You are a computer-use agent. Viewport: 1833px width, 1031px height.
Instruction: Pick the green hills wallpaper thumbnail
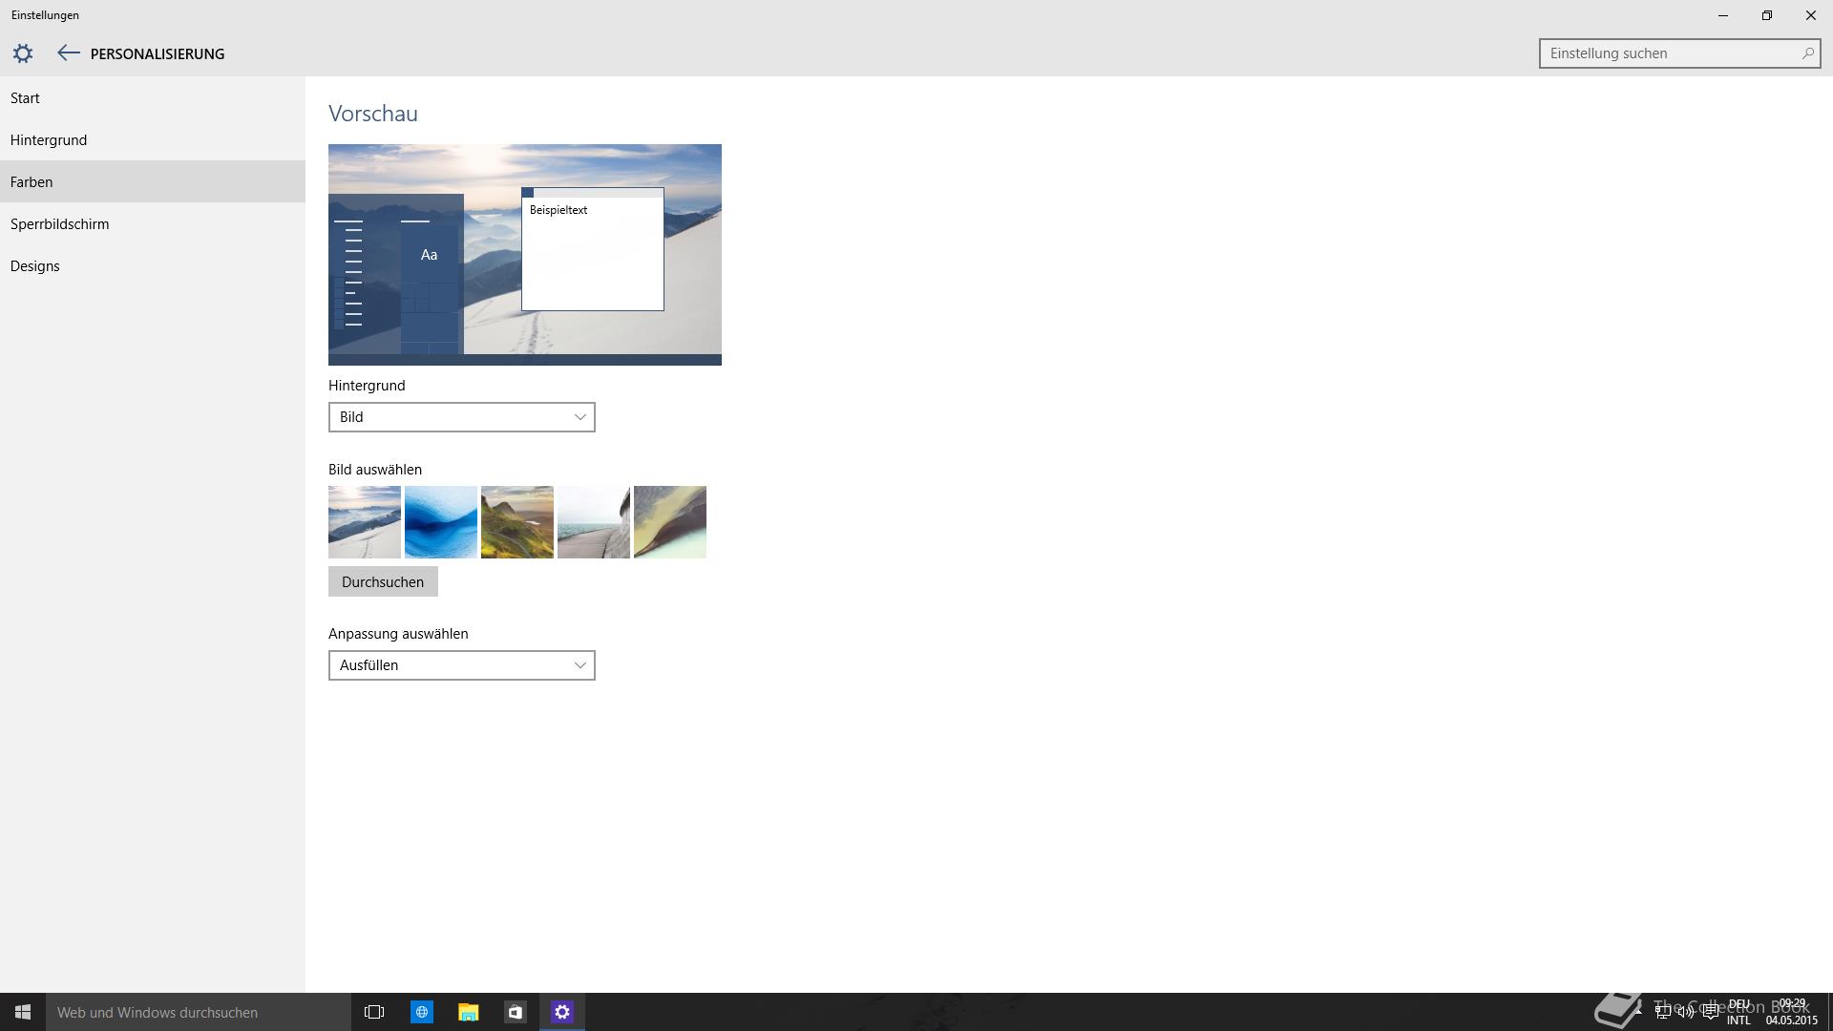tap(517, 522)
